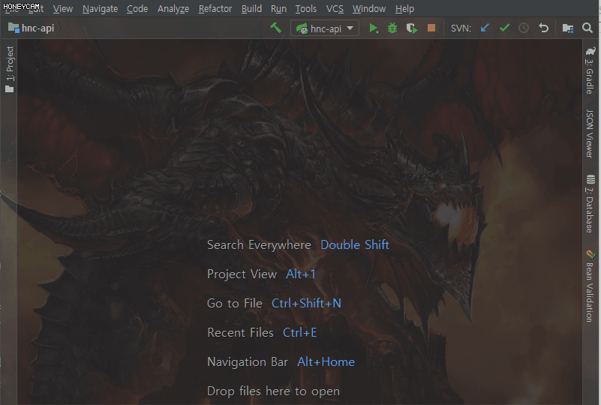Click the Ctrl+Shift+N shortcut text
The height and width of the screenshot is (405, 601).
[x=306, y=303]
